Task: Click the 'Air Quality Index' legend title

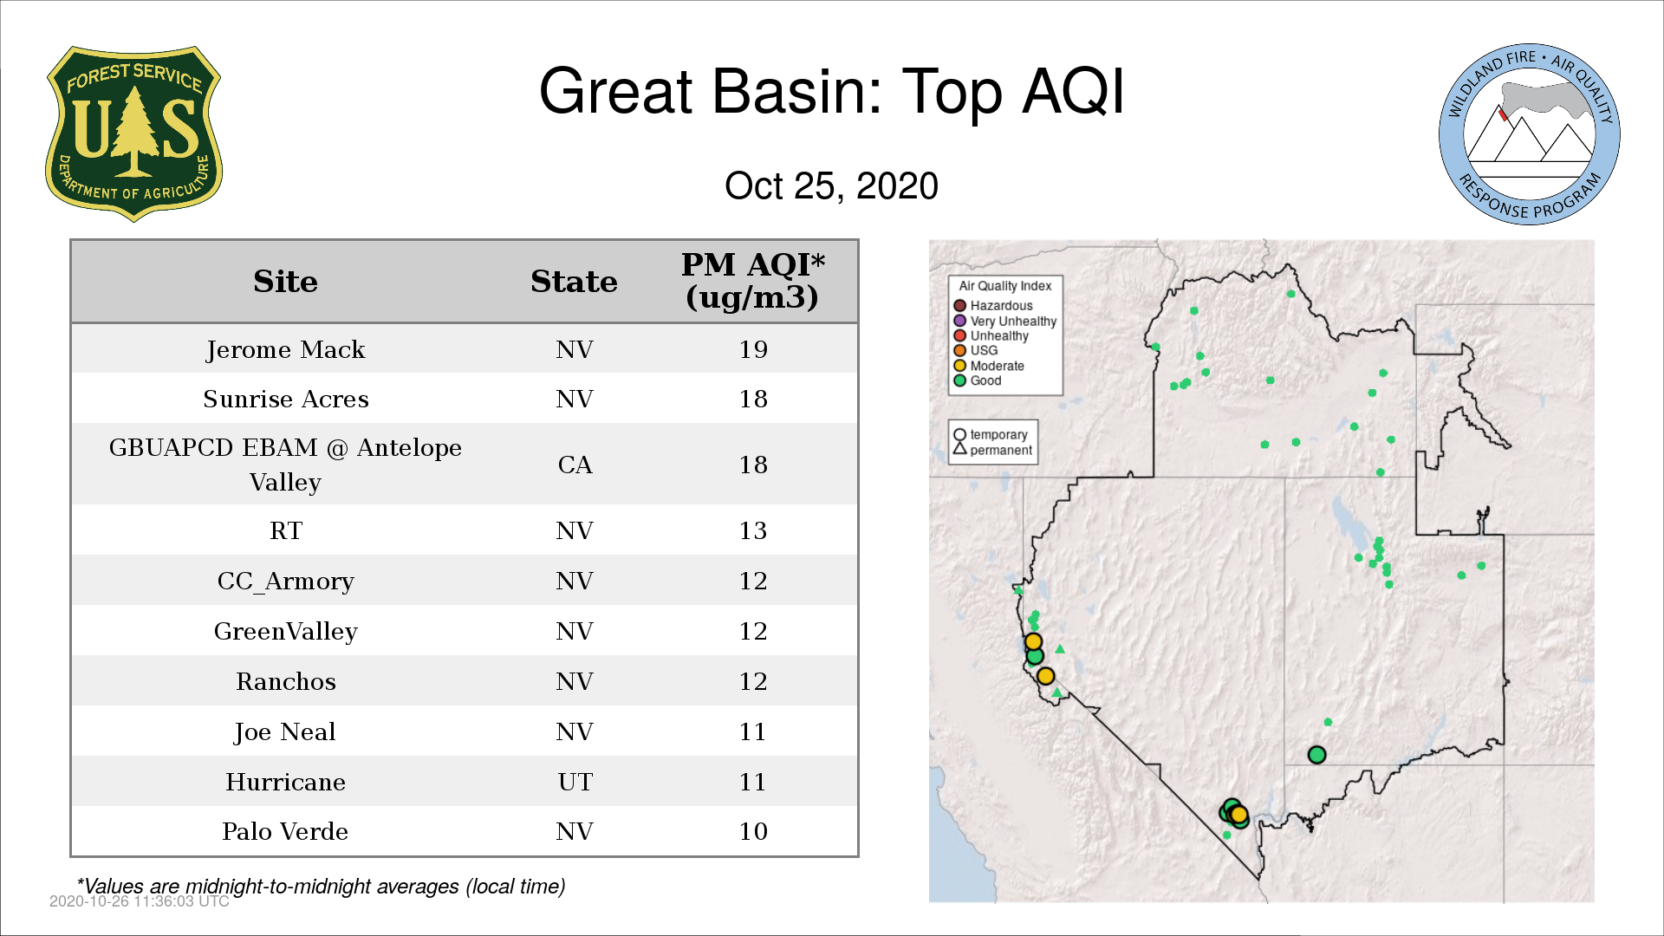Action: [1004, 286]
